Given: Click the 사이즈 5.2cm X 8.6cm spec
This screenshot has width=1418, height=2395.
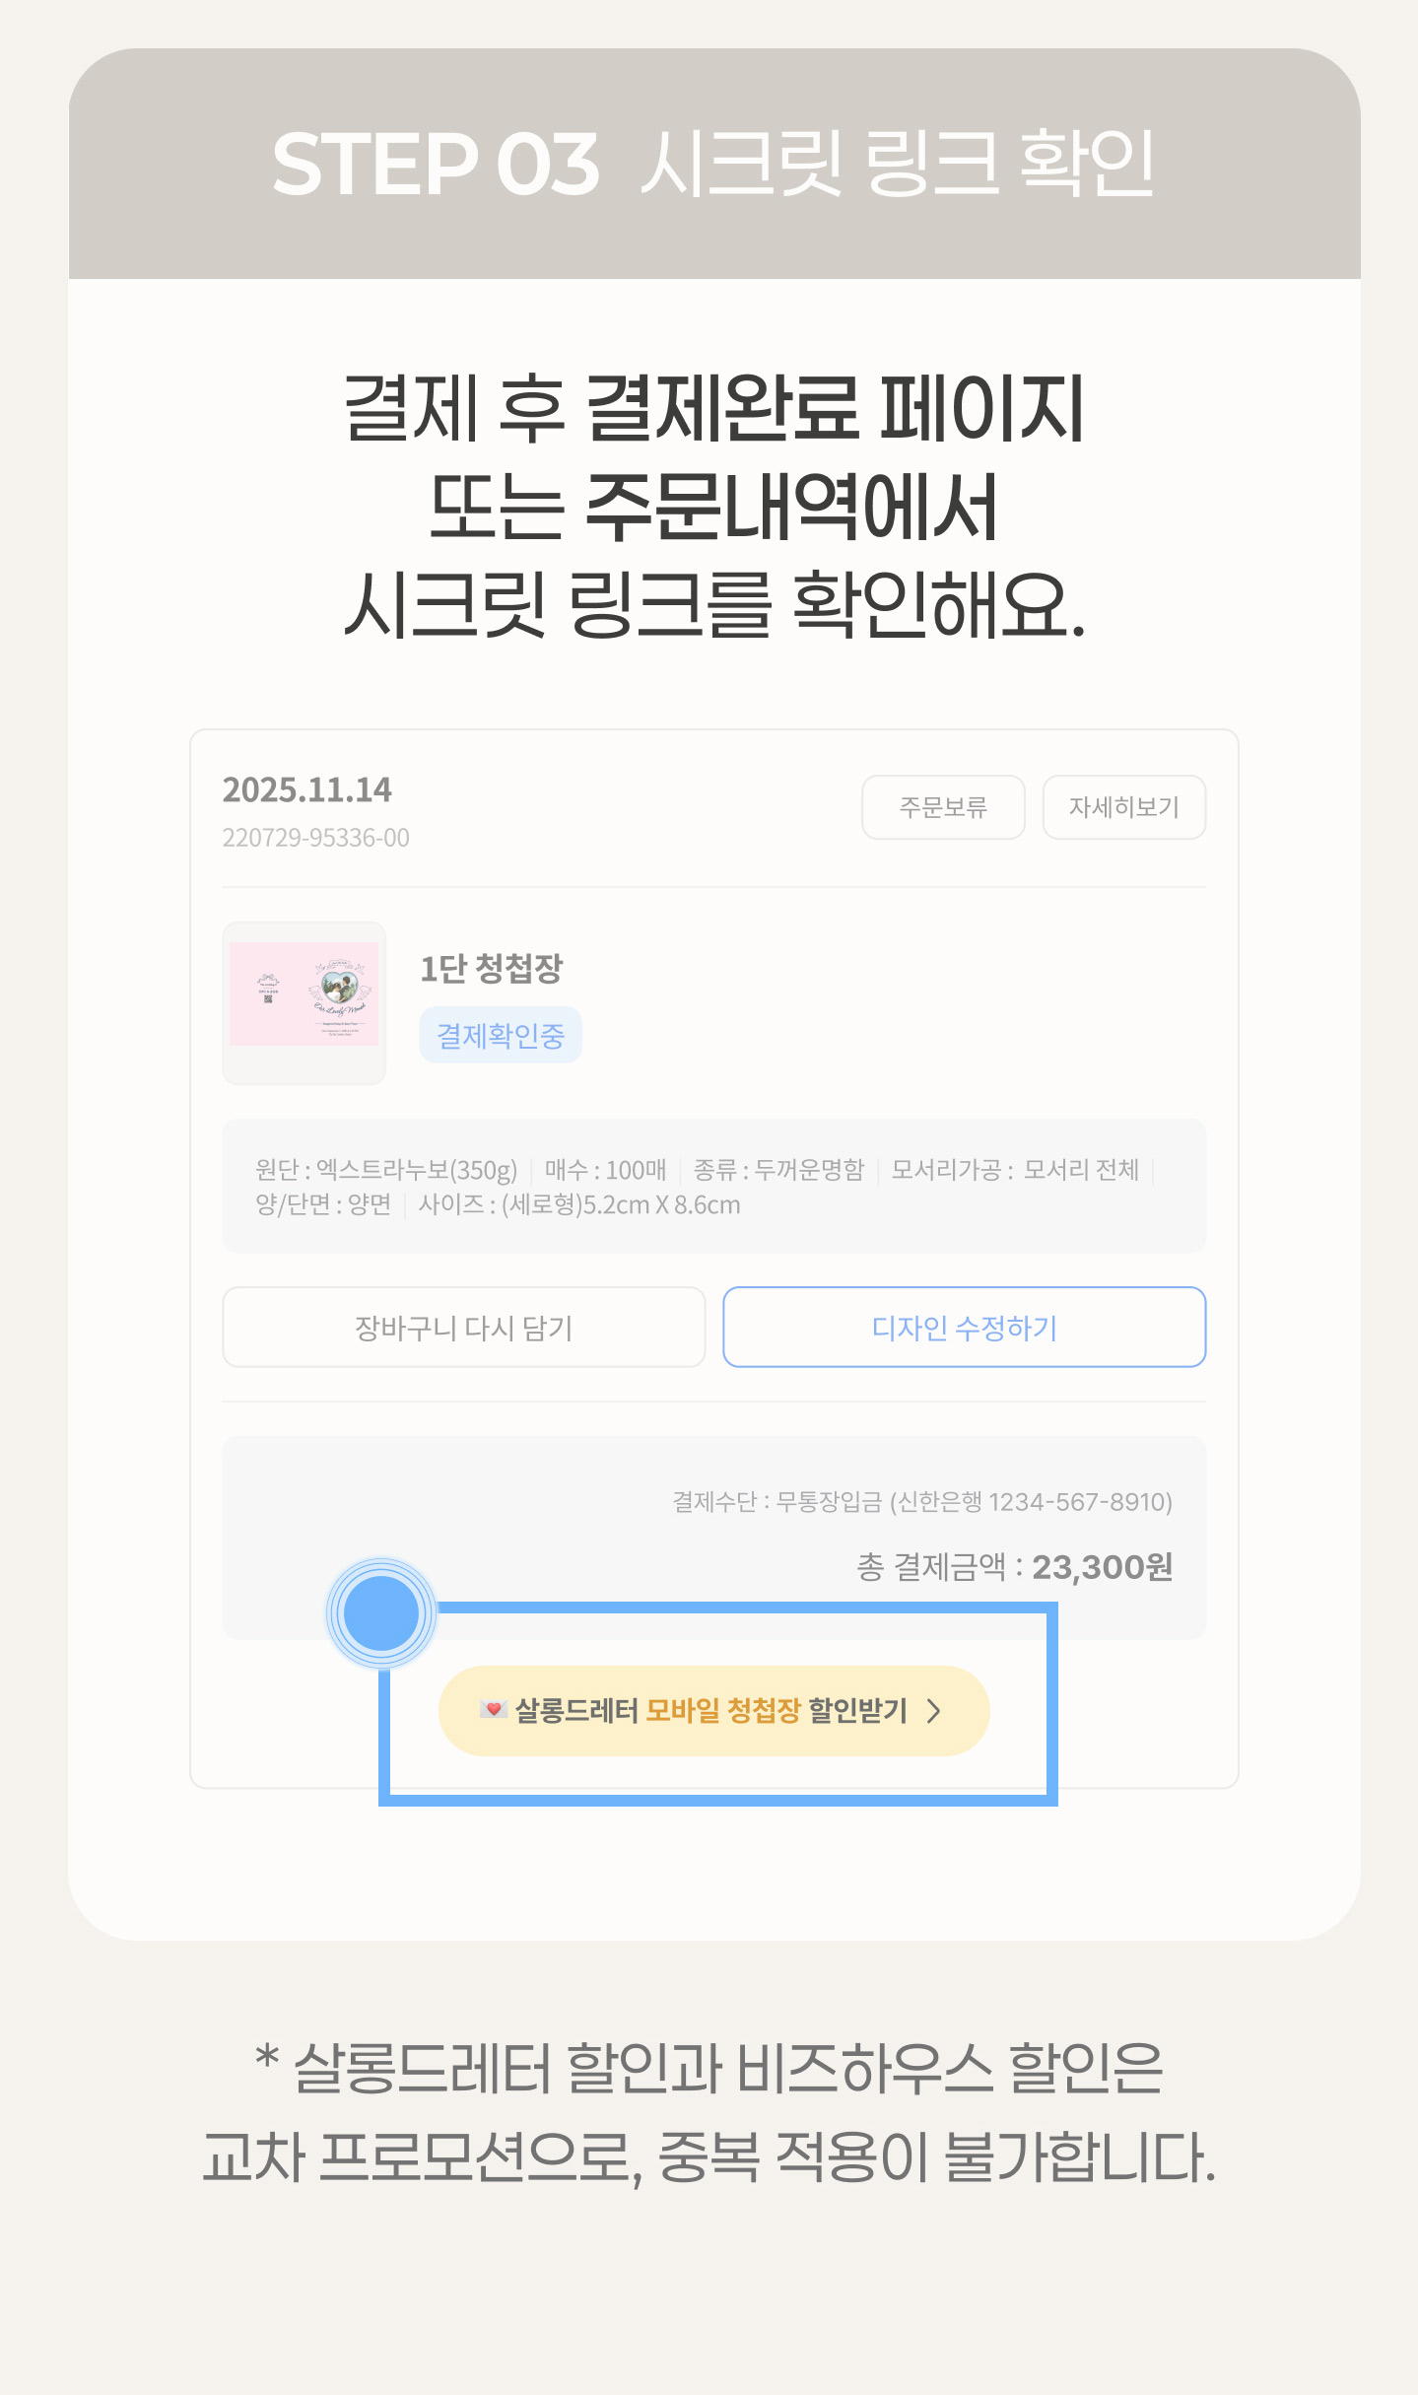Looking at the screenshot, I should point(579,1205).
